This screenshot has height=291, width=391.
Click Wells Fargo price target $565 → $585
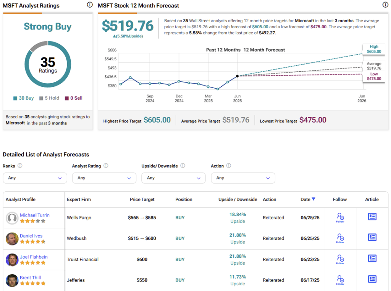point(142,218)
